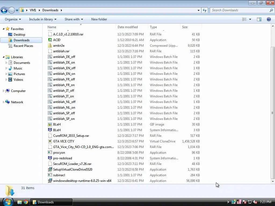This screenshot has width=275, height=206.
Task: Select the SetupVirtualCloneDrive5520 installer icon
Action: coord(50,170)
